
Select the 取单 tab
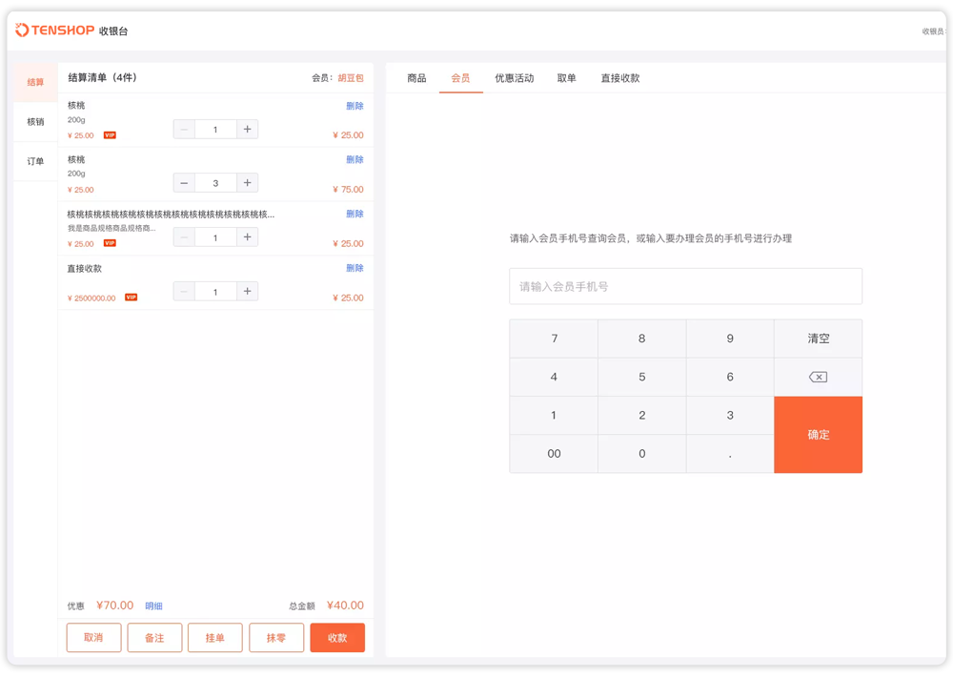[x=567, y=78]
